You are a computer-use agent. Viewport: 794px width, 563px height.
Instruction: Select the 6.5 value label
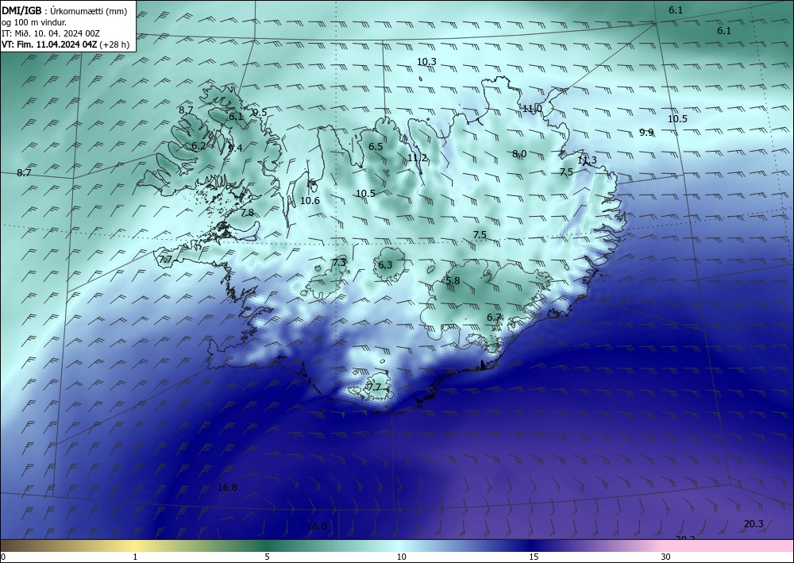(x=376, y=147)
